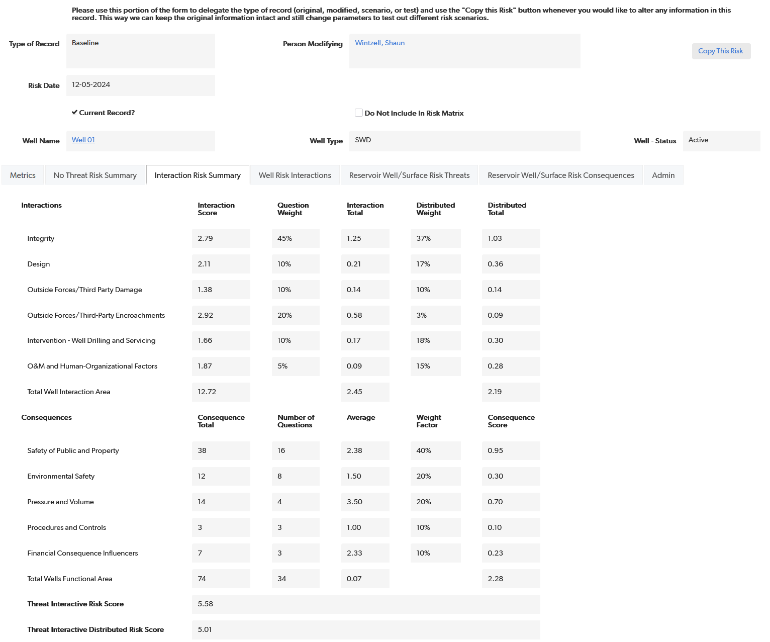Screen dimensions: 770x642
Task: Click the Risk Date field
Action: [x=141, y=85]
